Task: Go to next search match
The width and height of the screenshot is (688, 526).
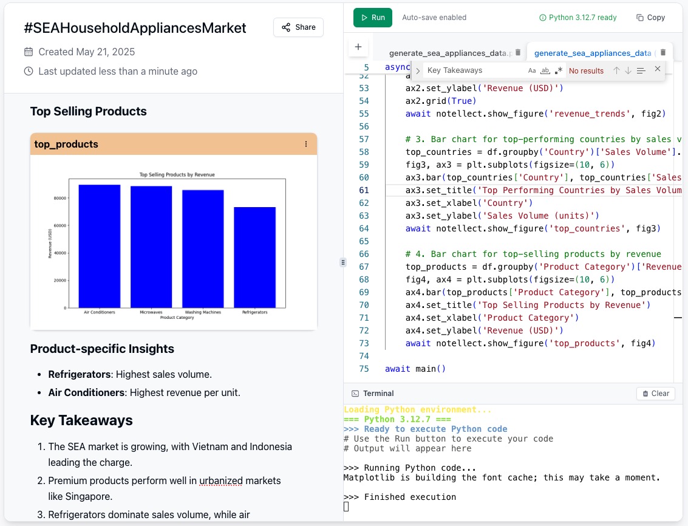Action: click(x=628, y=70)
